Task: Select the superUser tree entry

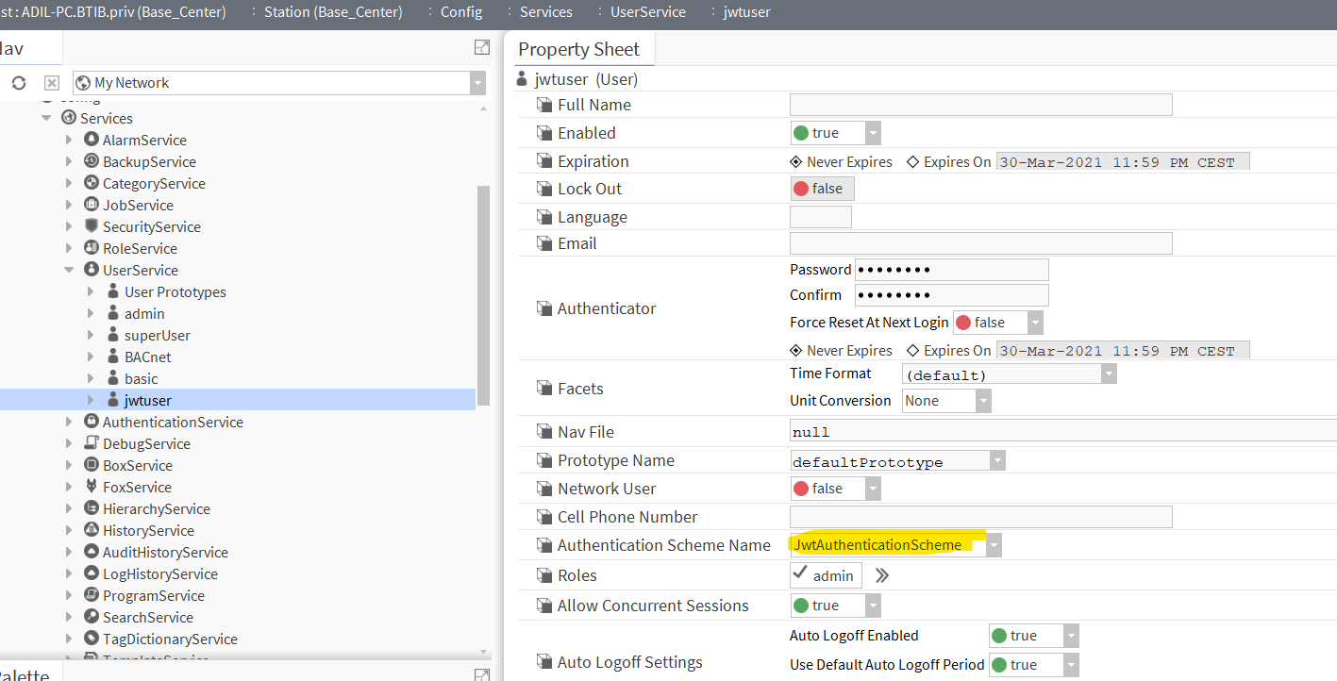Action: coord(157,335)
